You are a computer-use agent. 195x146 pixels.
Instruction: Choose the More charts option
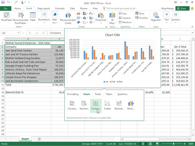[131, 105]
